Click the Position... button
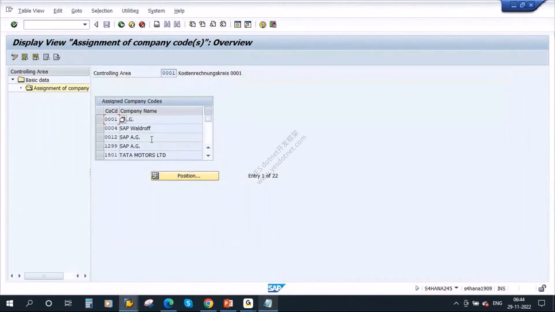The width and height of the screenshot is (555, 312). [x=185, y=176]
